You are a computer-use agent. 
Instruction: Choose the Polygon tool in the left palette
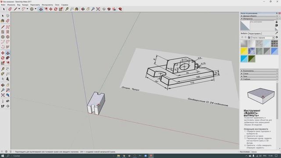click(8, 37)
